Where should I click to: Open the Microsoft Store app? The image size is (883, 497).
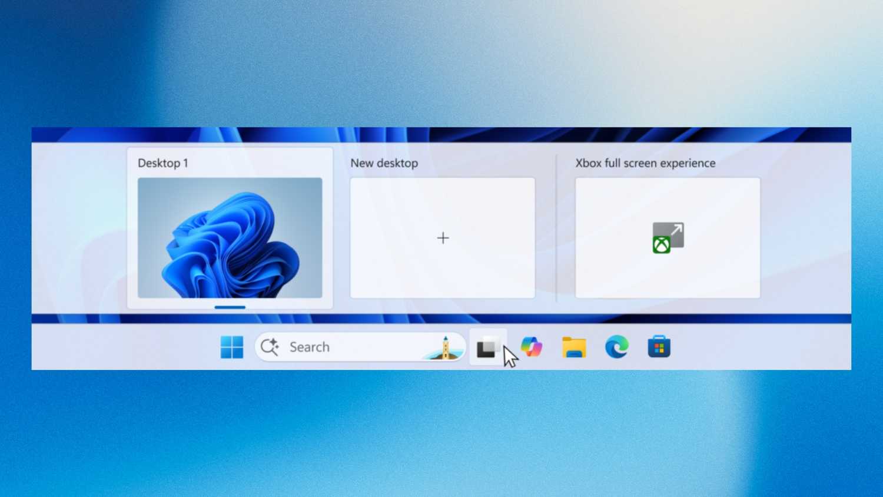click(x=659, y=347)
